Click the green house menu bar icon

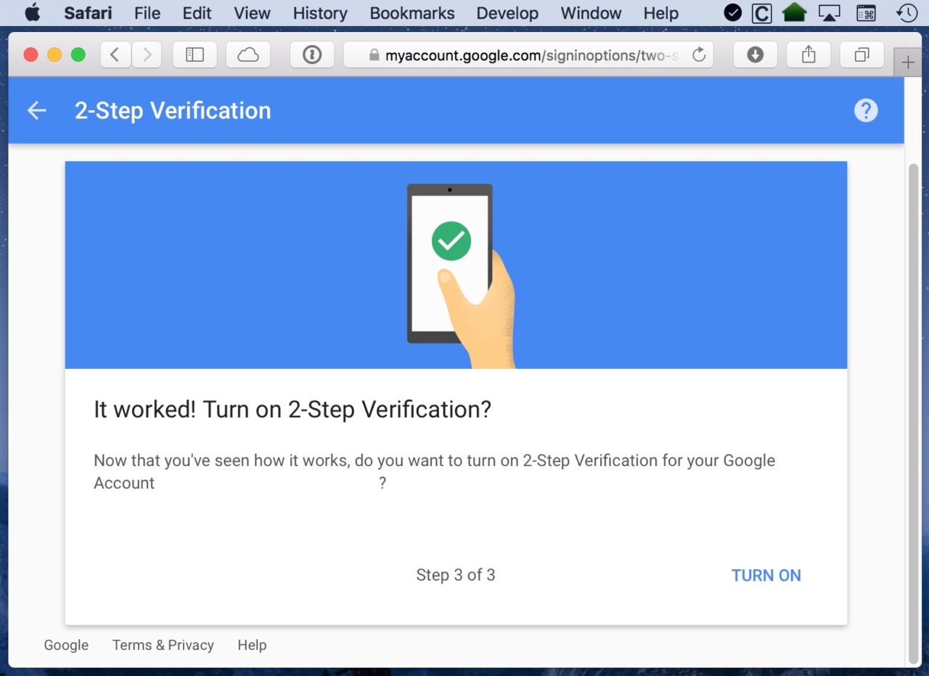[795, 12]
